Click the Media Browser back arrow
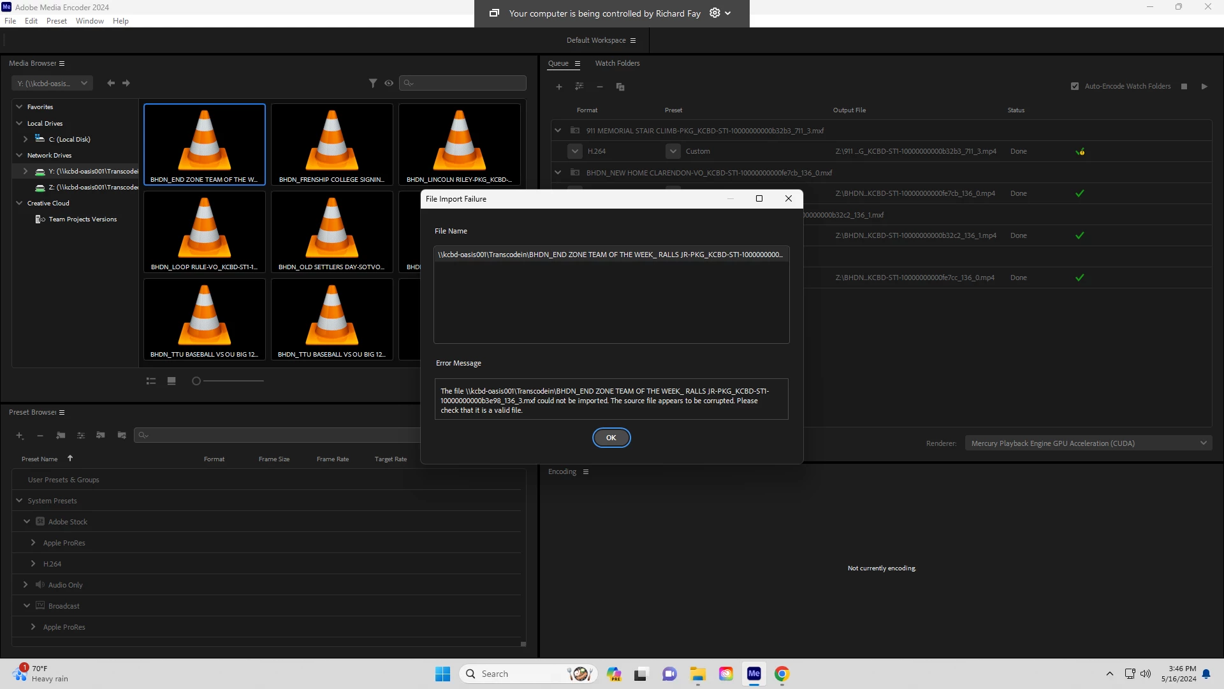 [x=111, y=83]
